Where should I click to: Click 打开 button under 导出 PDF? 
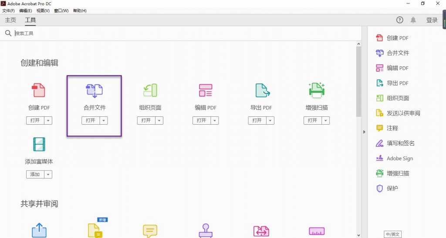click(257, 120)
